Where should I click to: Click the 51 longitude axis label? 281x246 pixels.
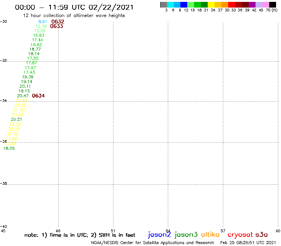tap(113, 231)
